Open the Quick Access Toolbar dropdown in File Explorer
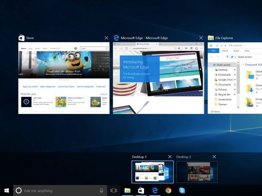 [x=225, y=45]
